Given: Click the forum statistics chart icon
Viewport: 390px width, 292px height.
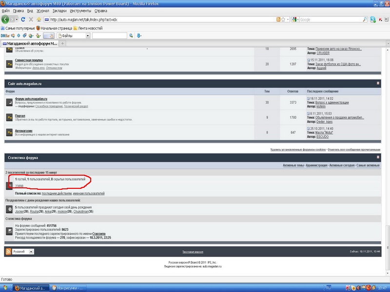Looking at the screenshot, I should [x=9, y=231].
